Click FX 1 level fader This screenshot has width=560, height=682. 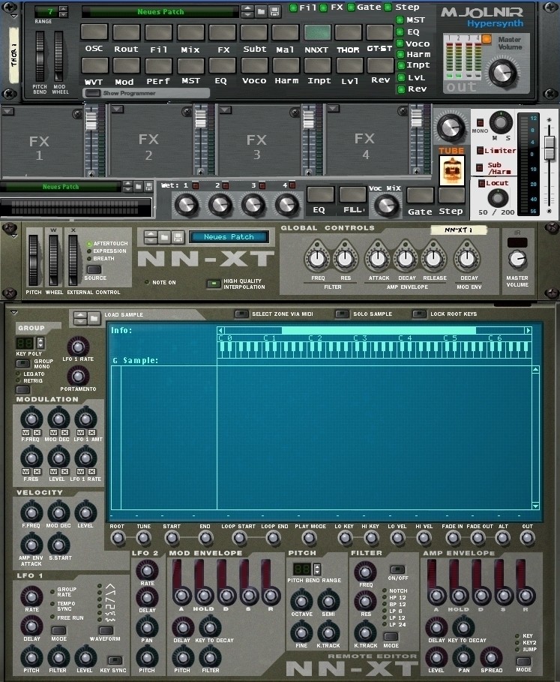point(91,121)
